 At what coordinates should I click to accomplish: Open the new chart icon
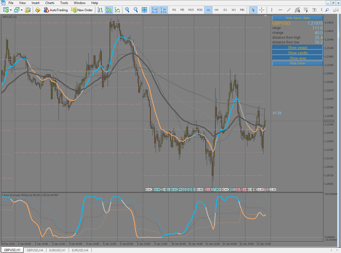6,10
